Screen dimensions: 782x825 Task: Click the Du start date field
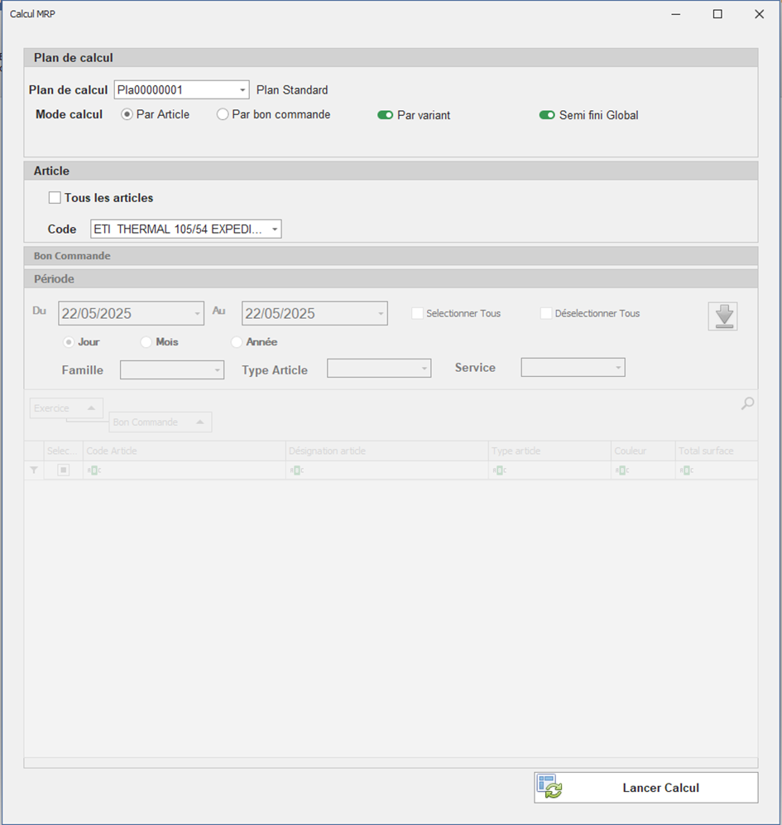(x=124, y=314)
